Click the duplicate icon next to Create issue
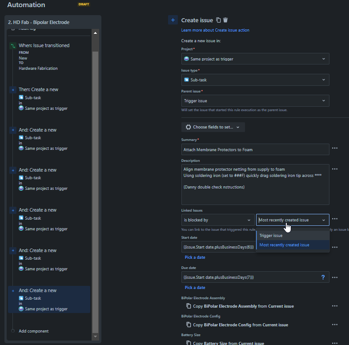 click(x=218, y=20)
